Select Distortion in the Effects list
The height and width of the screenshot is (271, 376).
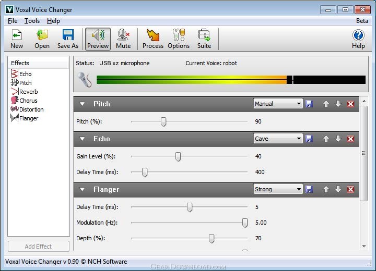pyautogui.click(x=27, y=109)
